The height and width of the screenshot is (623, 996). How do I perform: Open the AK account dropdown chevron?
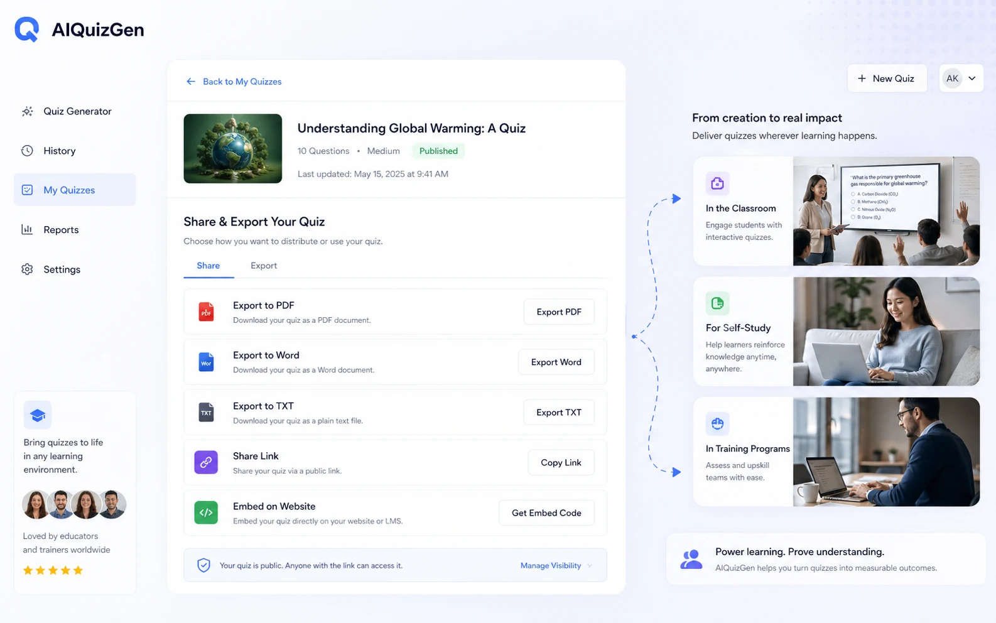pyautogui.click(x=972, y=79)
